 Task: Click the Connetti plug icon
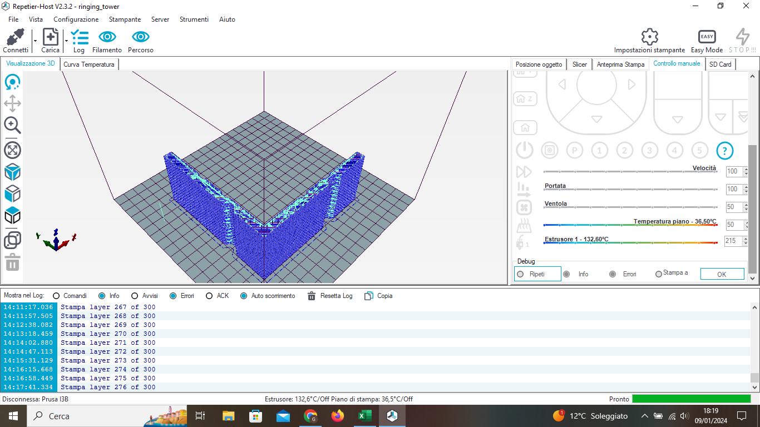click(x=15, y=37)
